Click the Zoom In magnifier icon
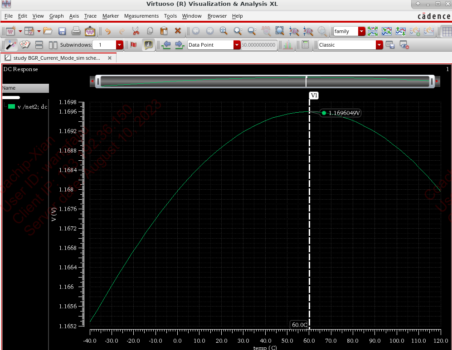 (x=237, y=31)
